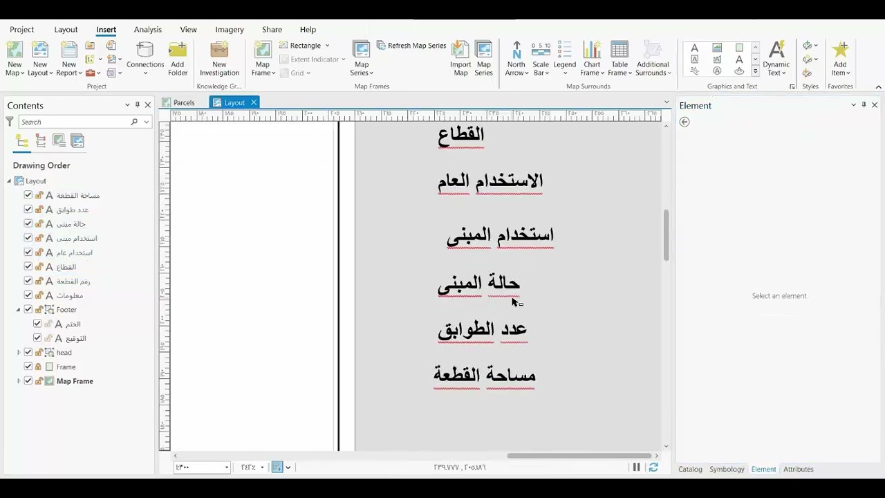The image size is (885, 498).
Task: Select the straight text tool in Graphics gallery
Action: (695, 48)
